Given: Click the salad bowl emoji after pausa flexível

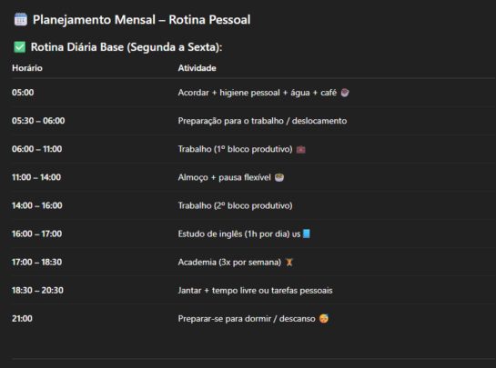Looking at the screenshot, I should click(x=279, y=177).
